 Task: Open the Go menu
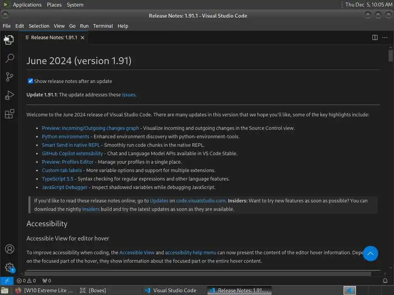72,26
